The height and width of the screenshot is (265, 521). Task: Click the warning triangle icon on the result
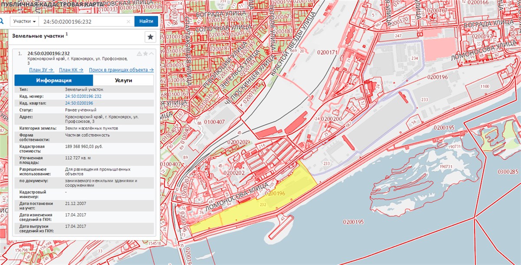click(x=139, y=54)
